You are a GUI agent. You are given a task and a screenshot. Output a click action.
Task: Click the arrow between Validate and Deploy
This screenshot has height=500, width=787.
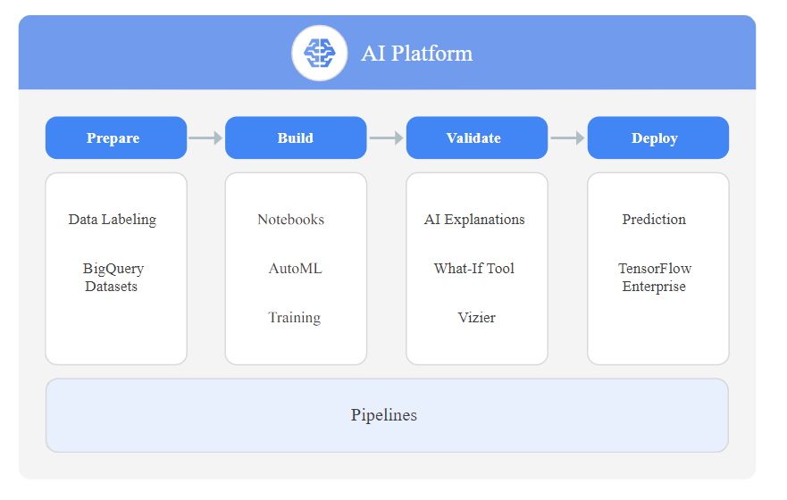[567, 138]
